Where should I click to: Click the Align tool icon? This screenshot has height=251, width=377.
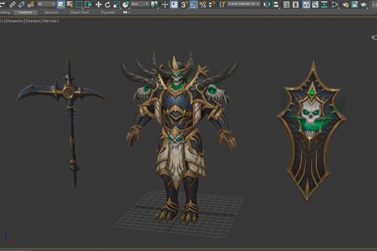(276, 4)
